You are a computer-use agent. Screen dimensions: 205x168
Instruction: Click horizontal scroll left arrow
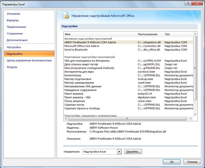(x=66, y=119)
